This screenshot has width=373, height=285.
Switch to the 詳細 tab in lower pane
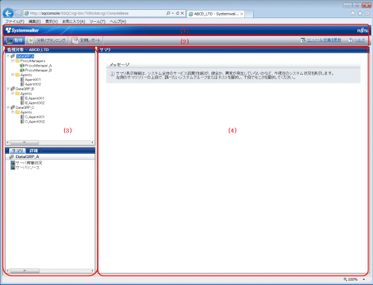click(34, 151)
